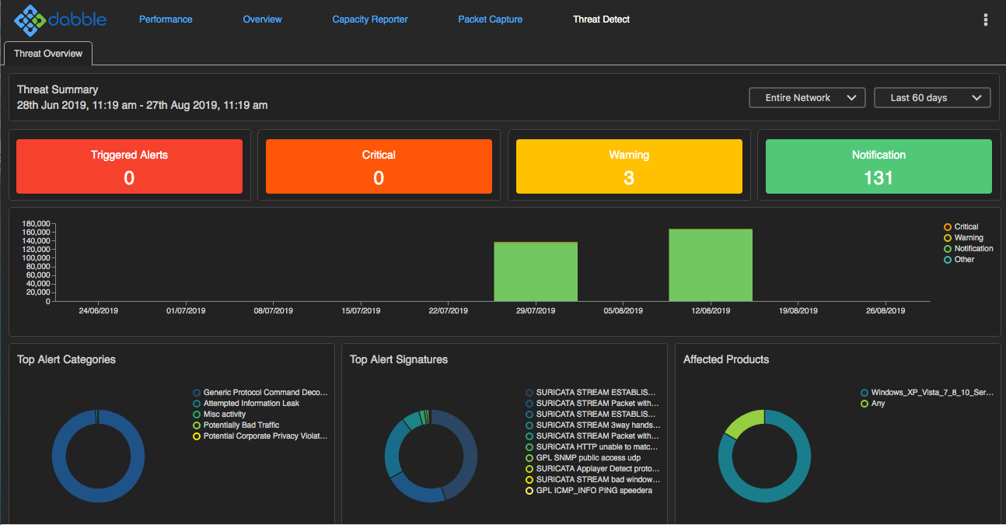
Task: Toggle Attempted Information Leak legend marker
Action: pyautogui.click(x=197, y=404)
